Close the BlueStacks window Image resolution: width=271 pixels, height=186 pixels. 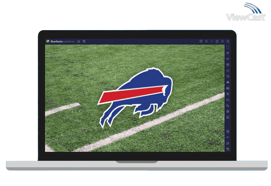pyautogui.click(x=222, y=41)
